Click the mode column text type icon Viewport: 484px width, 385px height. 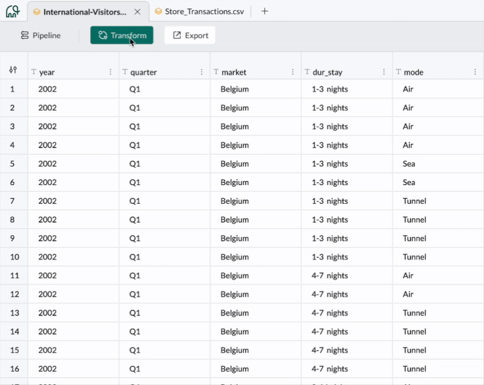pyautogui.click(x=398, y=72)
